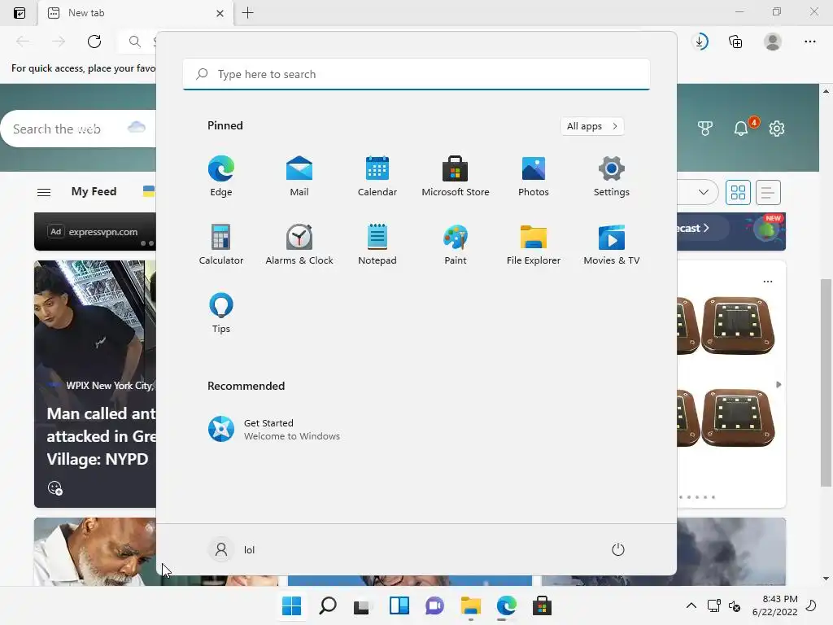The image size is (833, 625).
Task: Switch feed to grid view
Action: coord(738,192)
